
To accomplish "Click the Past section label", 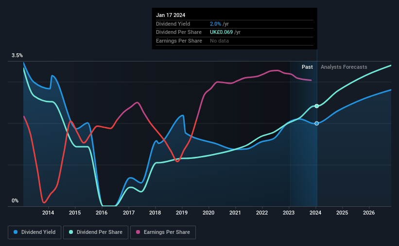I will pyautogui.click(x=307, y=67).
